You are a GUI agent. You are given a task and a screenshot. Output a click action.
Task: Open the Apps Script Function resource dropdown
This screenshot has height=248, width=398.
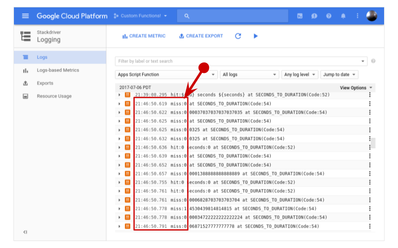166,75
